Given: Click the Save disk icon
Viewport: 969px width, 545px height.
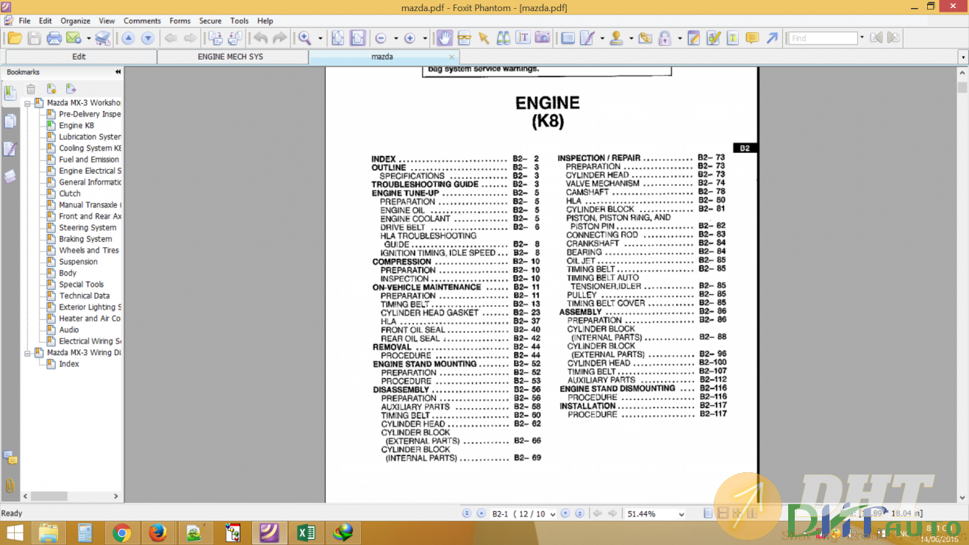Looking at the screenshot, I should (x=34, y=38).
